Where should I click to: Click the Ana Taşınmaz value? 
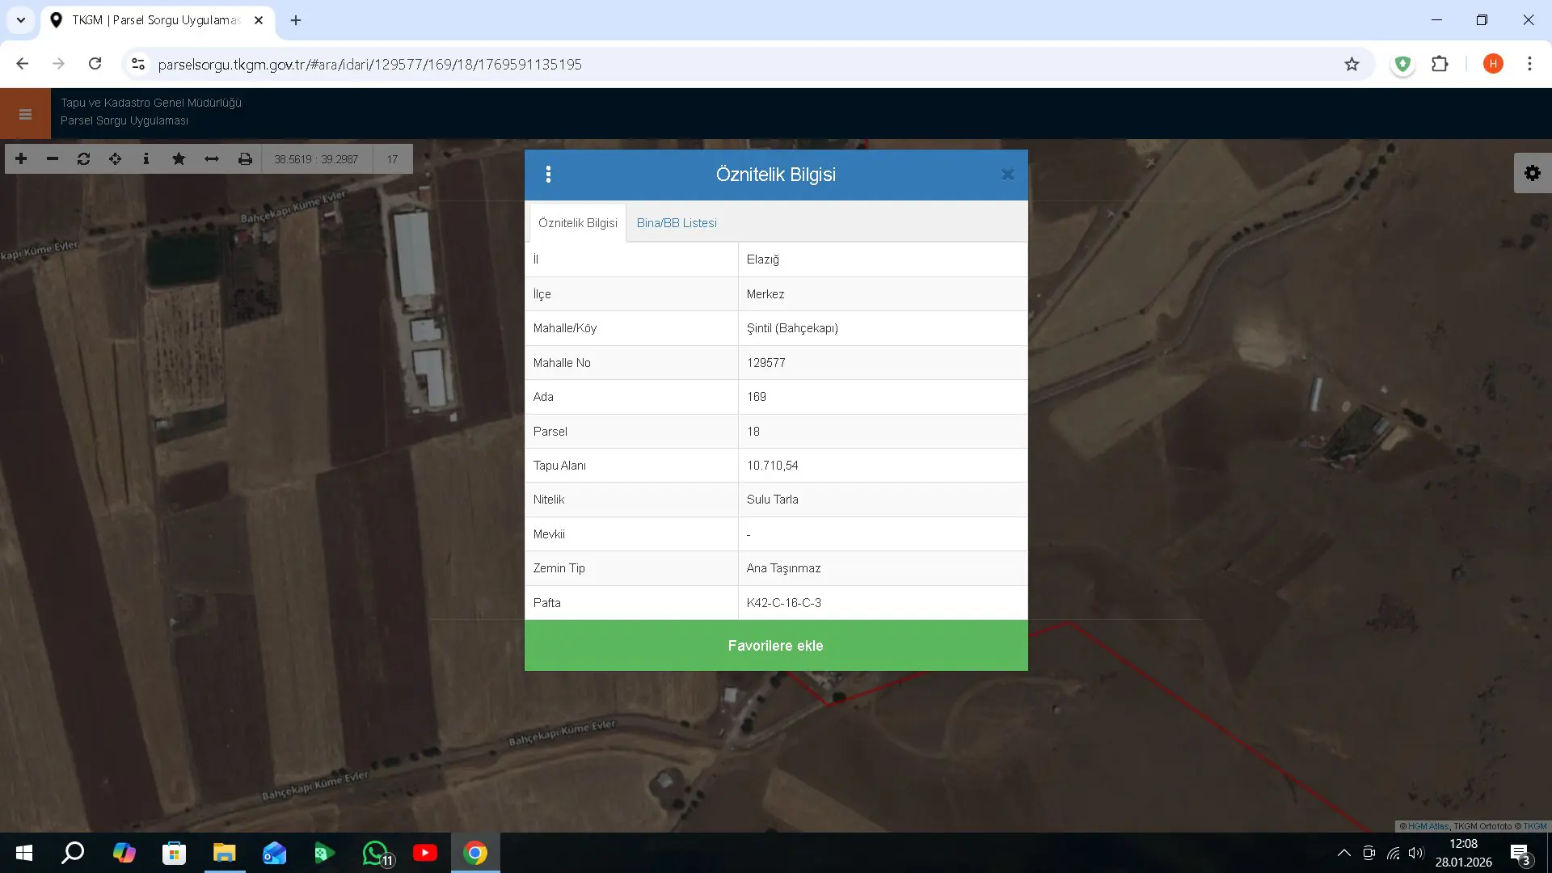pos(784,568)
